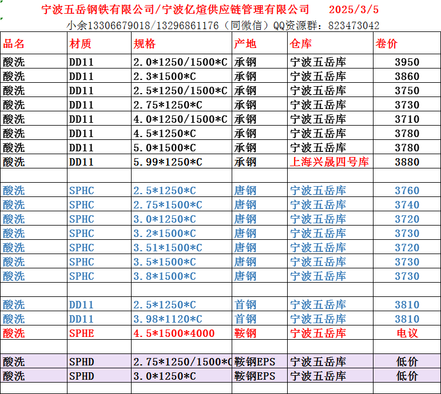The height and width of the screenshot is (394, 441).
Task: Click the 品名 column header
Action: click(34, 43)
